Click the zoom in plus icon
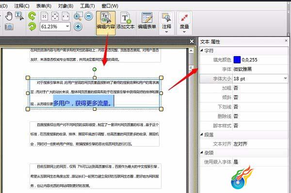 [78, 27]
